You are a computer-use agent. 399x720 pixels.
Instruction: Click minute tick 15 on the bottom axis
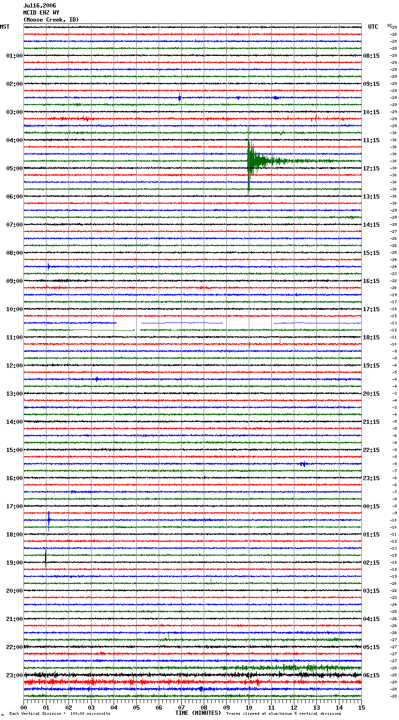click(361, 707)
